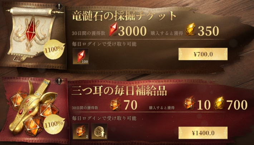This screenshot has width=254, height=145.
Task: Select 竜髄石の採掘チケット title
Action: [x=123, y=16]
